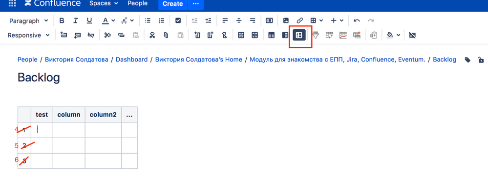Toggle bold formatting
Screen dimensions: 488x181
click(x=62, y=20)
